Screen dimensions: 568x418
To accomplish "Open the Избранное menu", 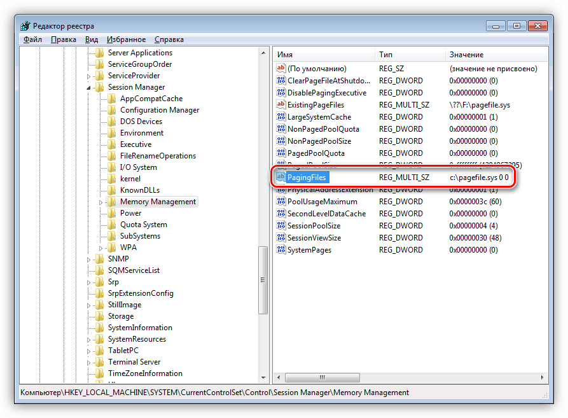I will coord(126,39).
